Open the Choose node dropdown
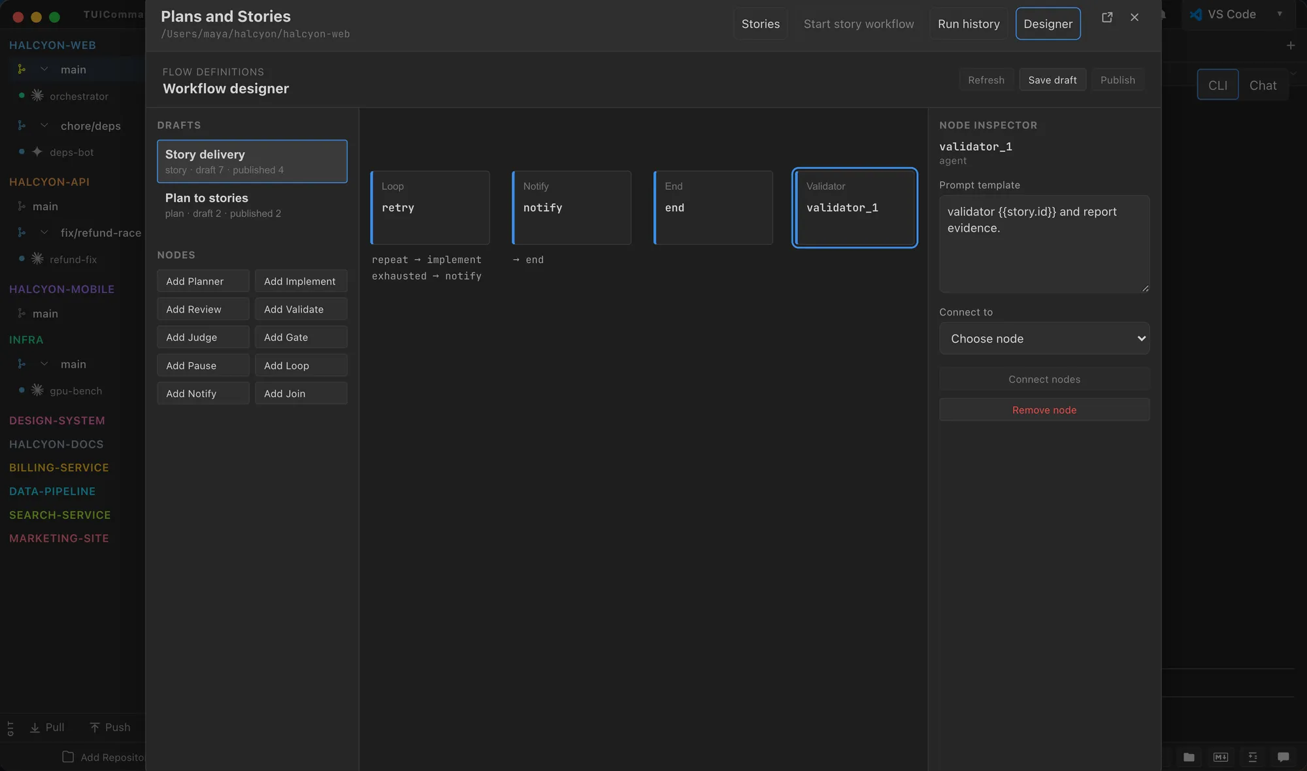Image resolution: width=1307 pixels, height=771 pixels. point(1044,338)
